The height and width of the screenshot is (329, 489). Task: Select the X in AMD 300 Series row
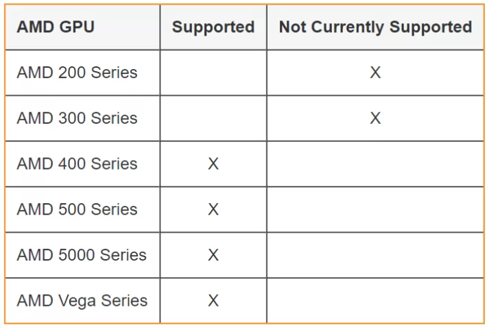click(375, 118)
